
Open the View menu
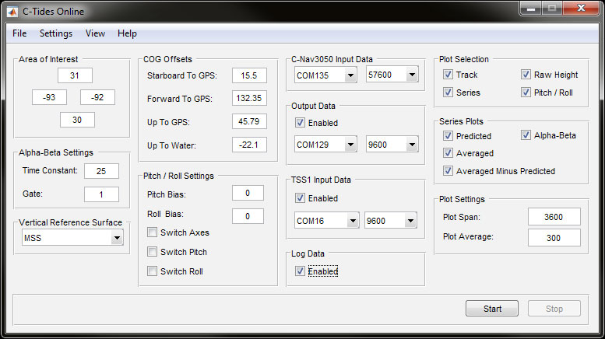(96, 33)
